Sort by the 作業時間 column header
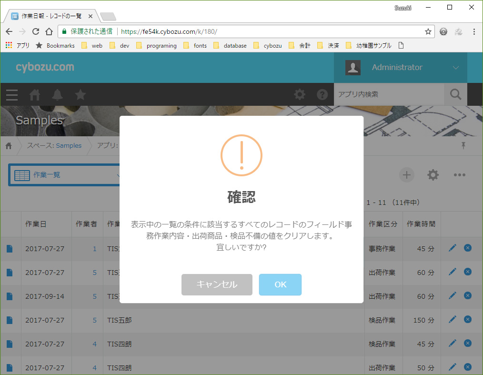The width and height of the screenshot is (483, 375). 421,224
